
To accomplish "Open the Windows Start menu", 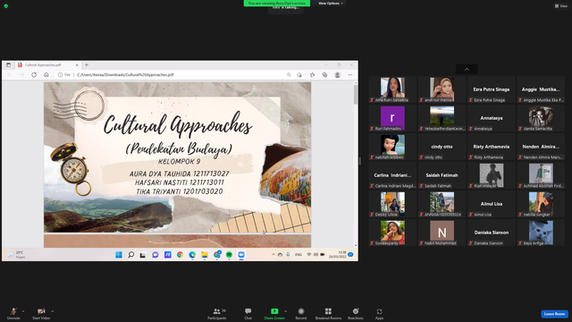I will pos(119,254).
